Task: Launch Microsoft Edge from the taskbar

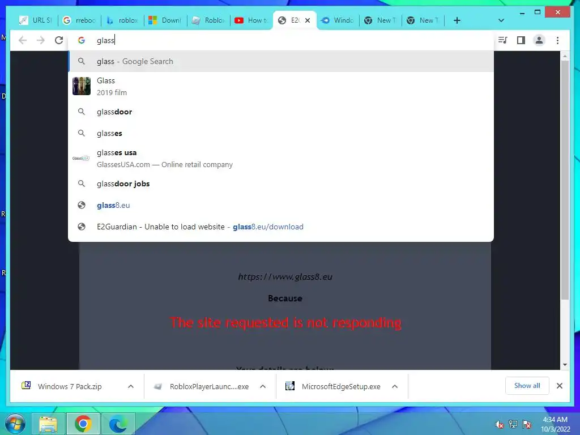Action: (118, 424)
